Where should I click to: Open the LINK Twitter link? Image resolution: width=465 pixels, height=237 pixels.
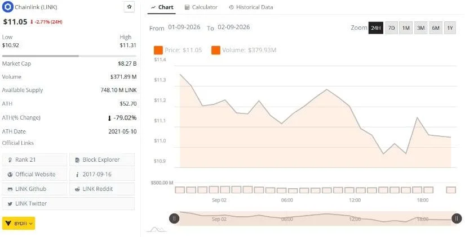68,204
